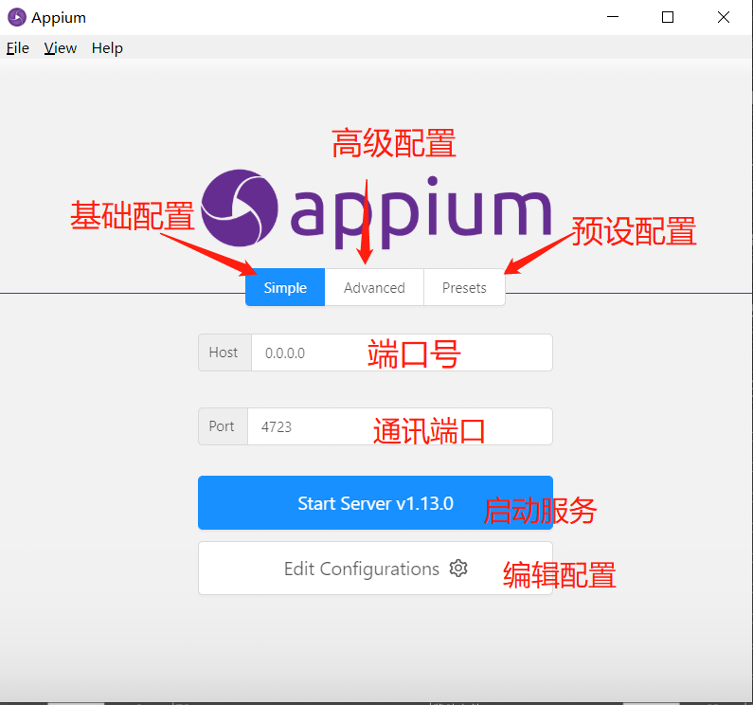Click Start Server v1.13.0 button

click(x=375, y=502)
